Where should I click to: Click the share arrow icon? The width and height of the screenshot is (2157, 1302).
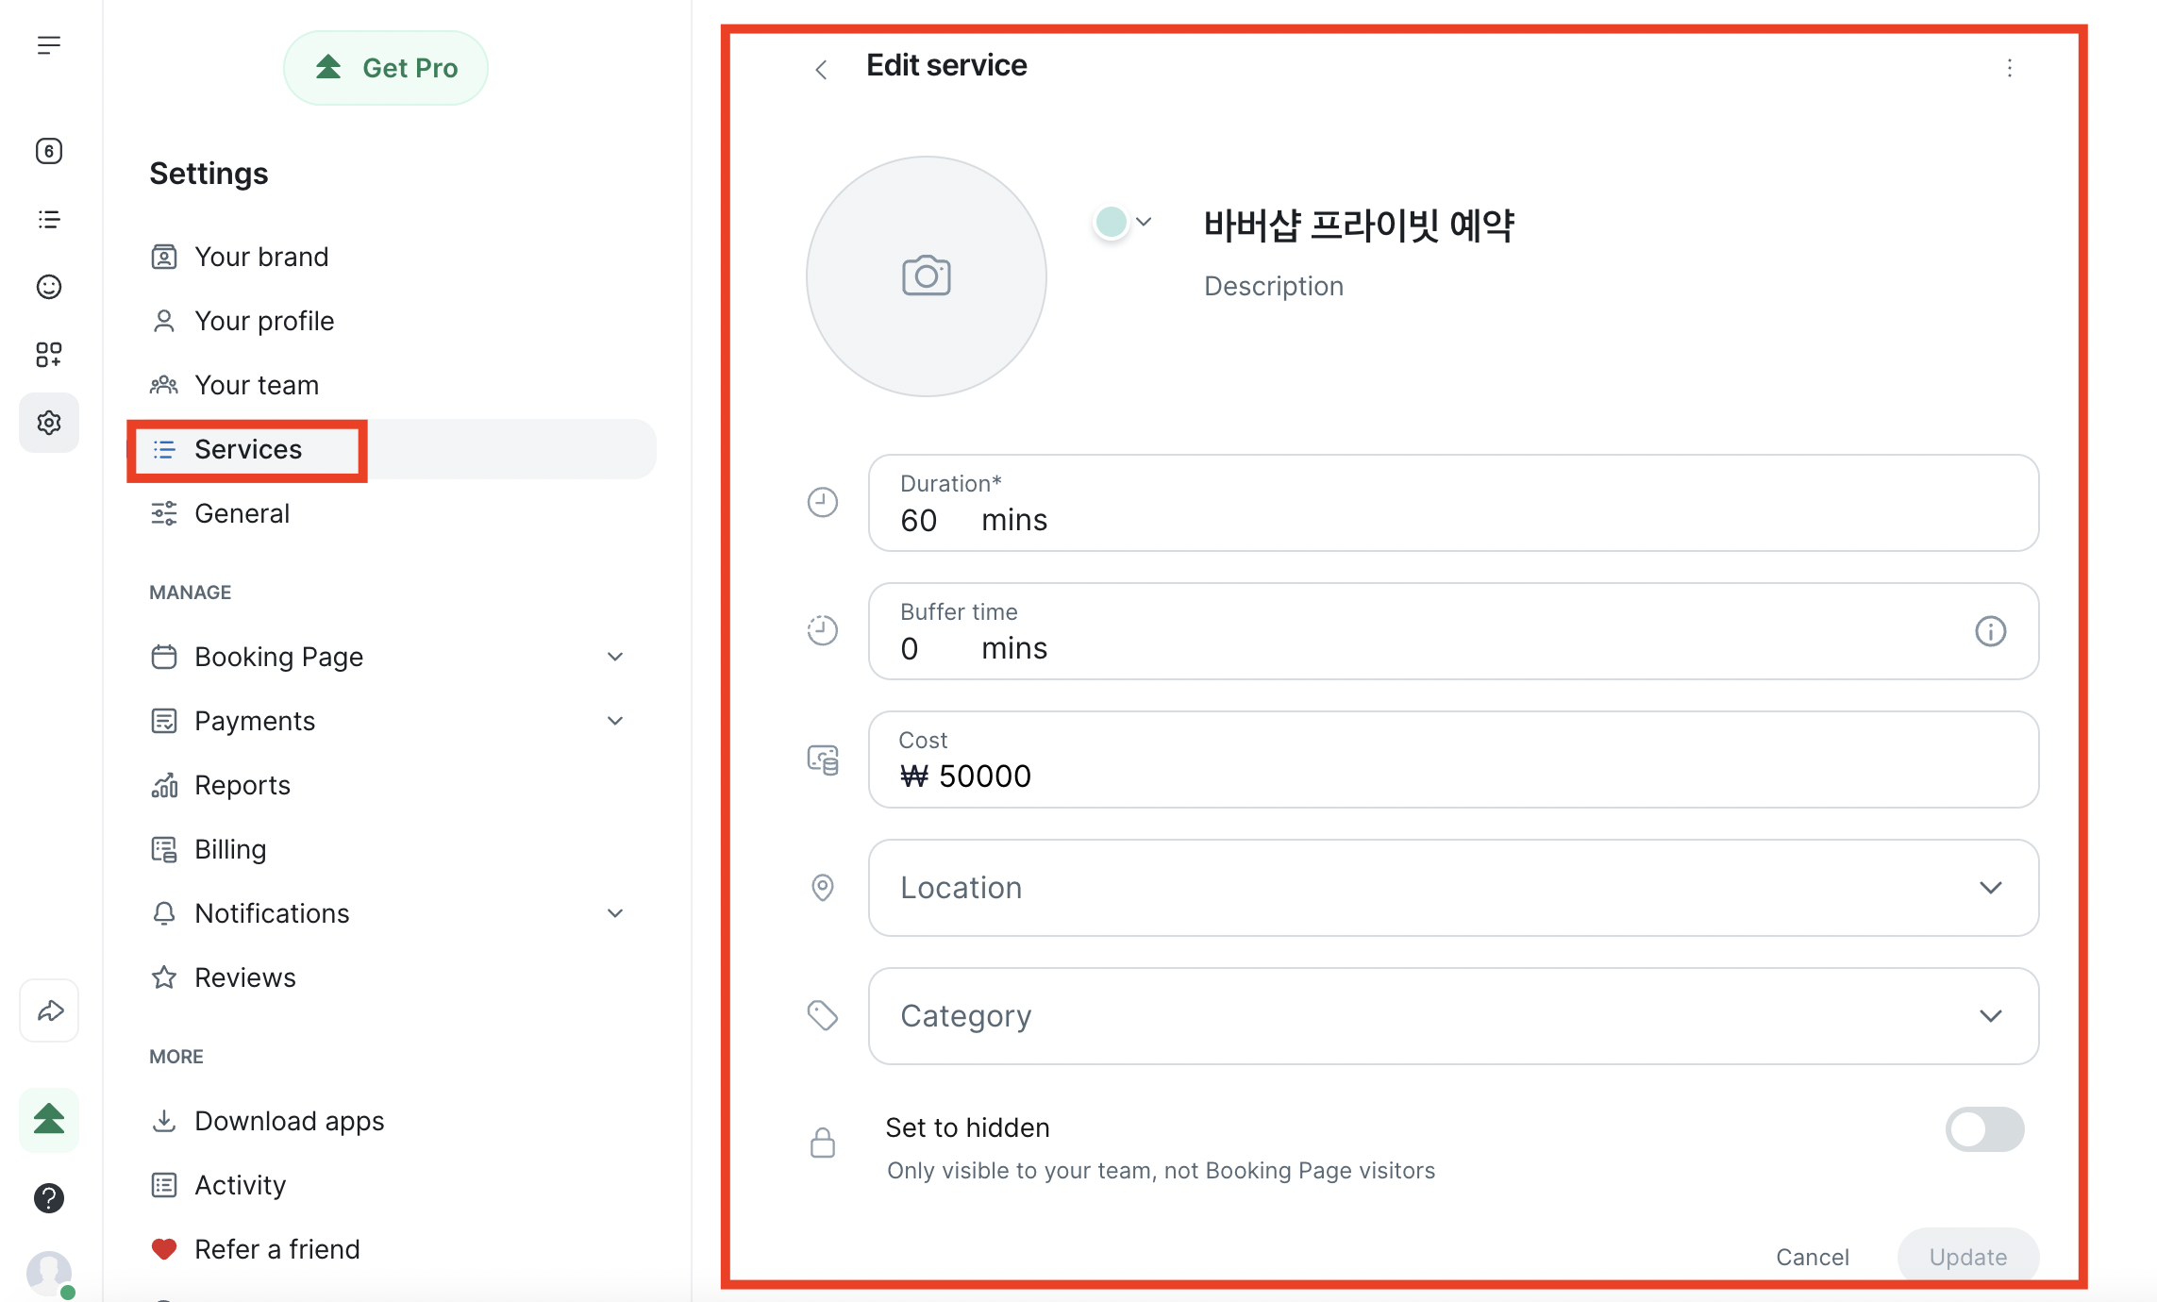point(49,1011)
